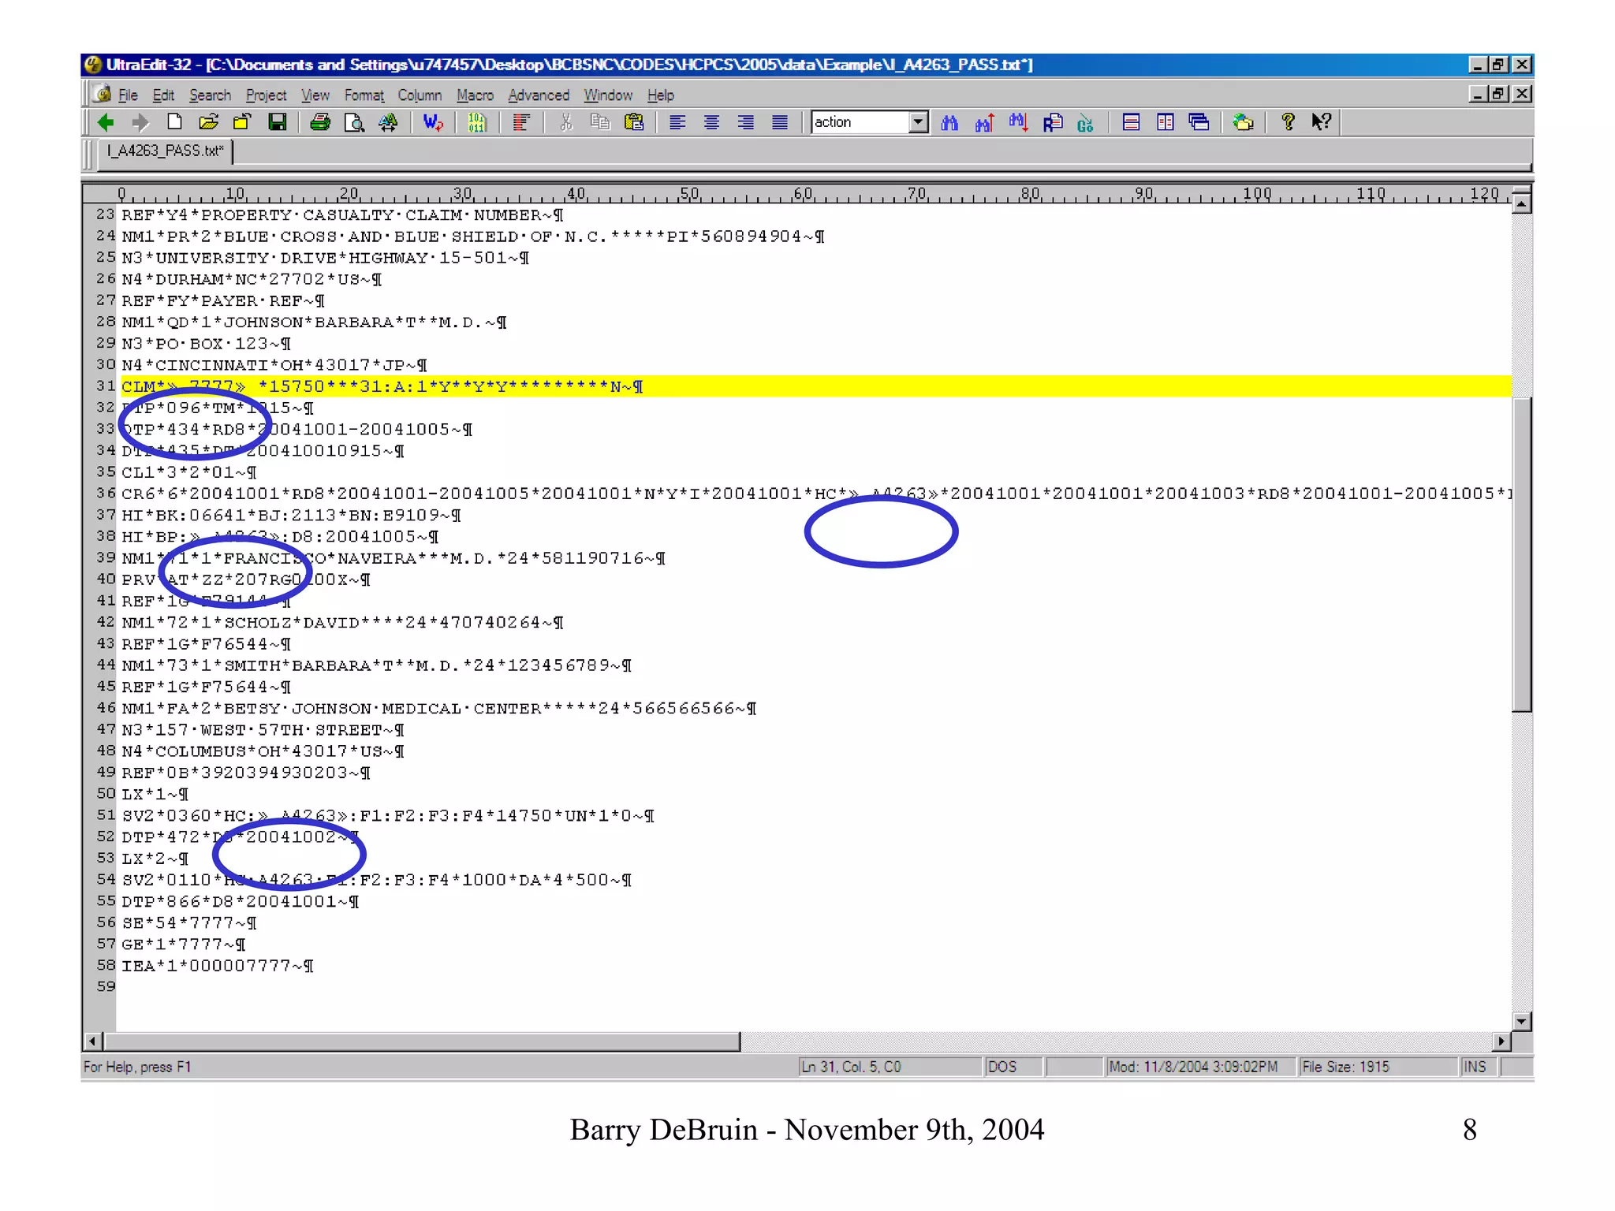Image resolution: width=1615 pixels, height=1211 pixels.
Task: Open the Find binoculars icon
Action: click(949, 122)
